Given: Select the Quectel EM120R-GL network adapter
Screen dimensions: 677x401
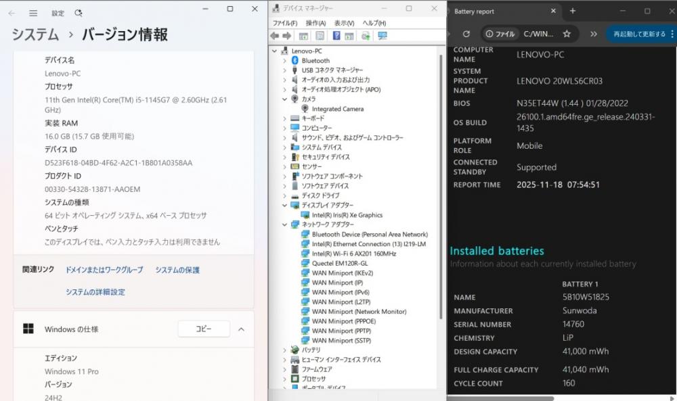Looking at the screenshot, I should coord(339,264).
